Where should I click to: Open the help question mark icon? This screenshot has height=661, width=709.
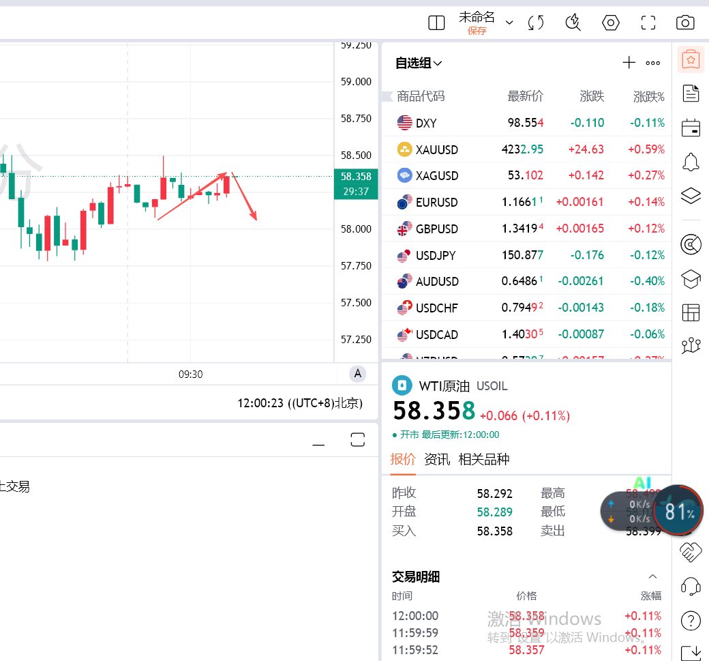[x=691, y=620]
